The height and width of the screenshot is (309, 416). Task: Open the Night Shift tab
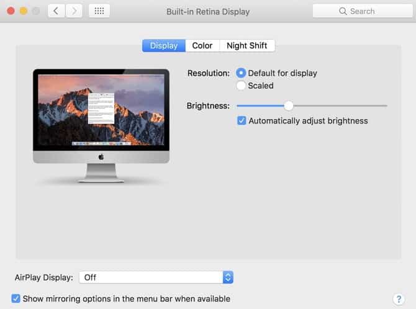246,46
